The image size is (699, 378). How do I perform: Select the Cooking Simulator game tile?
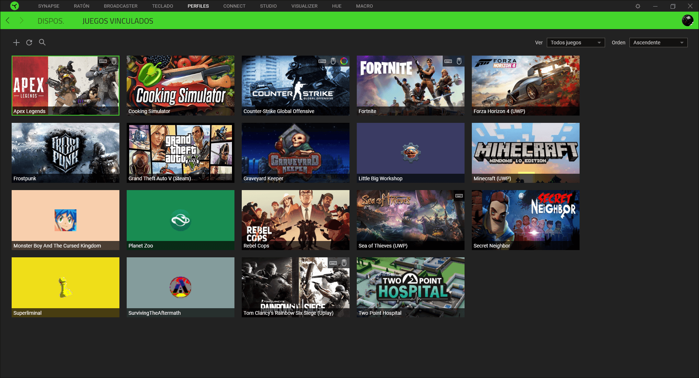click(181, 85)
